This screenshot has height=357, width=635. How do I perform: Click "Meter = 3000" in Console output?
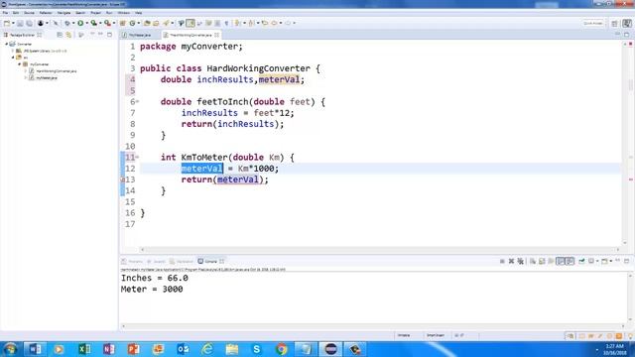point(152,289)
